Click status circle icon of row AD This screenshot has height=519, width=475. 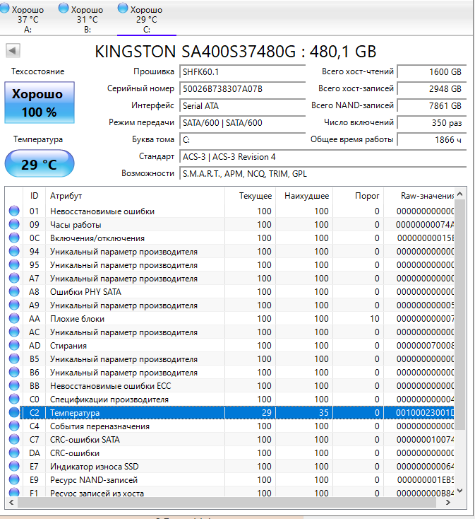14,345
